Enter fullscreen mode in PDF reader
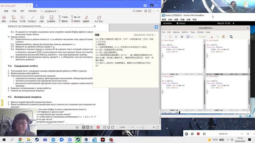 click(x=158, y=127)
